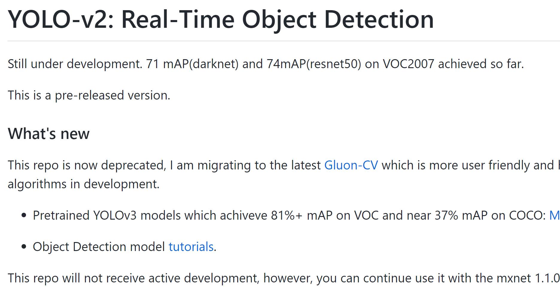Click the cut-off link after "COCO:"
This screenshot has height=303, width=560.
tap(554, 215)
